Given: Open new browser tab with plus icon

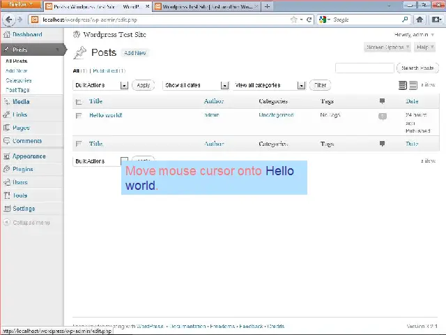Looking at the screenshot, I should pyautogui.click(x=267, y=6).
